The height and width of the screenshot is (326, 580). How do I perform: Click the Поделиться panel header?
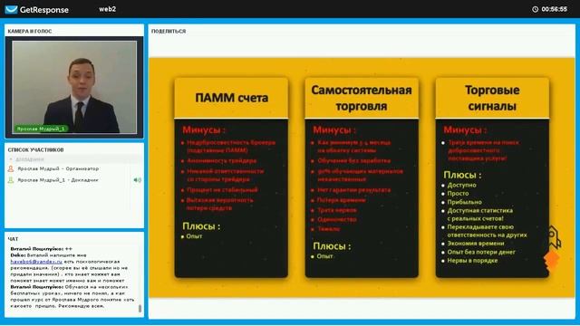click(x=169, y=32)
